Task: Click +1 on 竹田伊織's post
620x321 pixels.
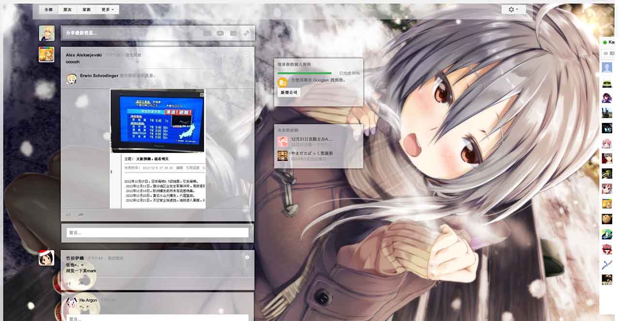Action: tap(68, 283)
